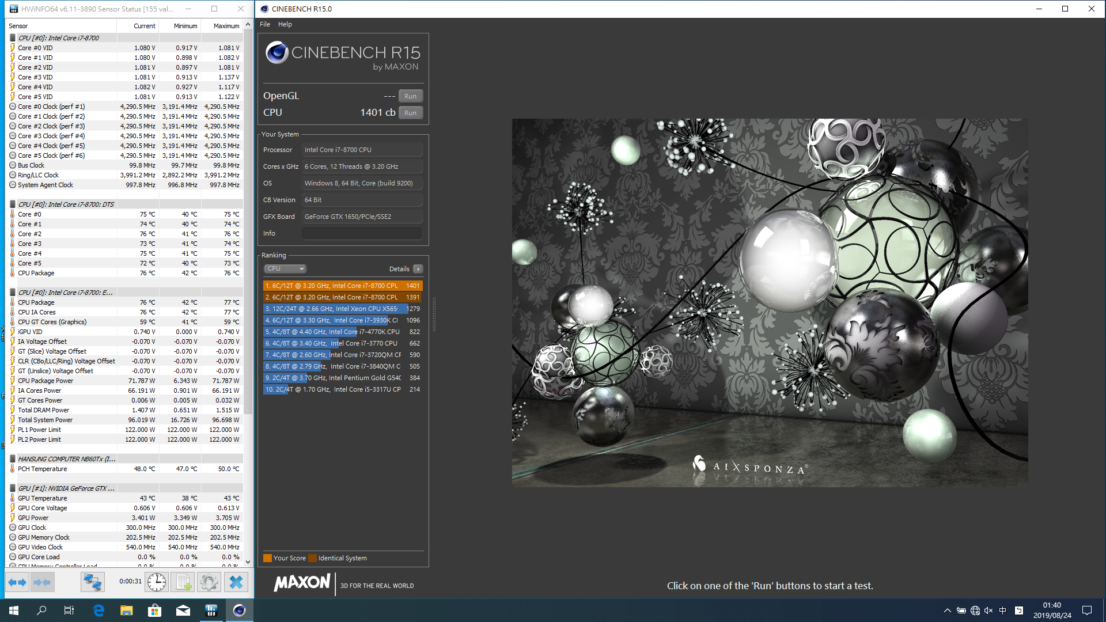Select the HANSUNG COMPUTER NB60Tx group header
Viewport: 1106px width, 622px height.
[x=125, y=459]
